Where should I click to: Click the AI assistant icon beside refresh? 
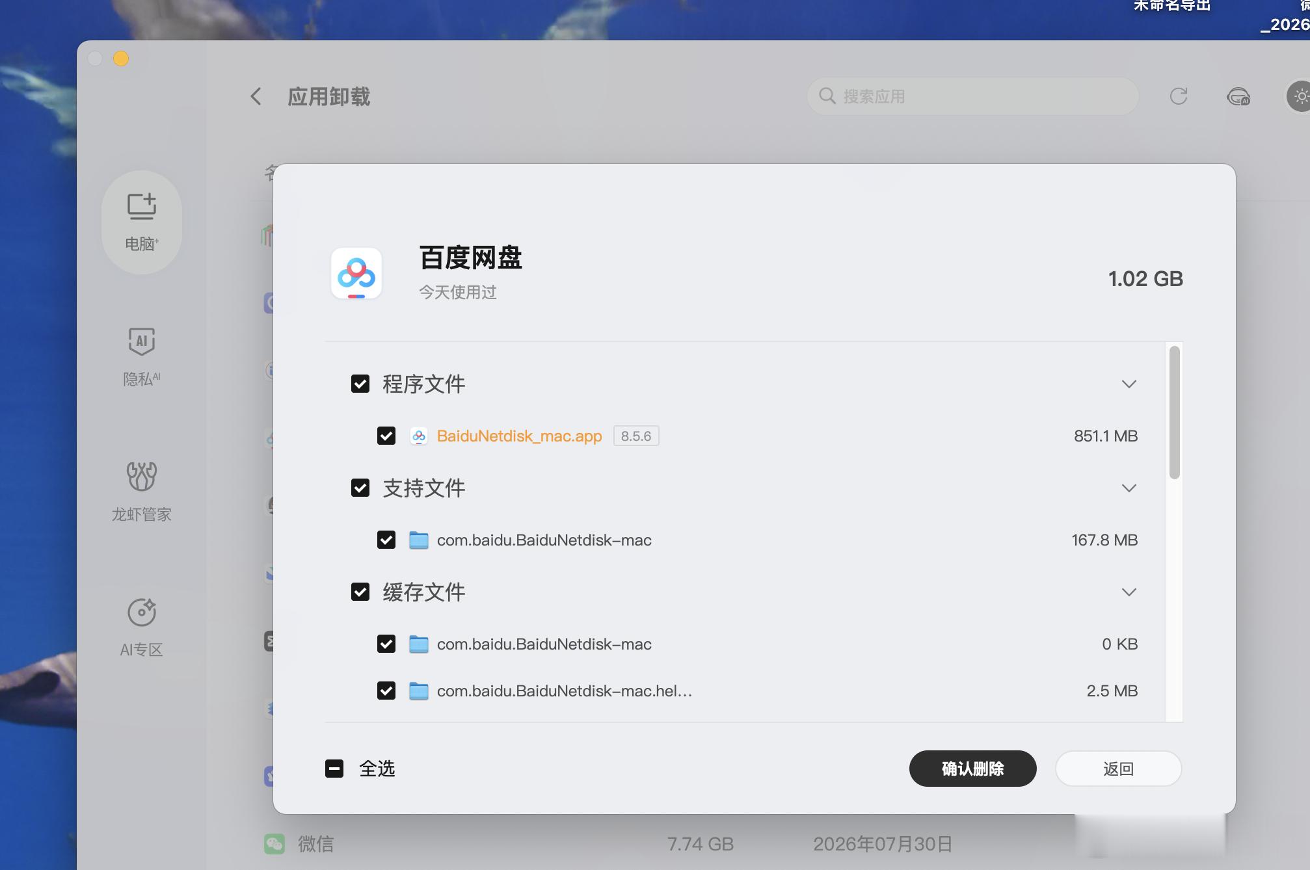(1238, 97)
